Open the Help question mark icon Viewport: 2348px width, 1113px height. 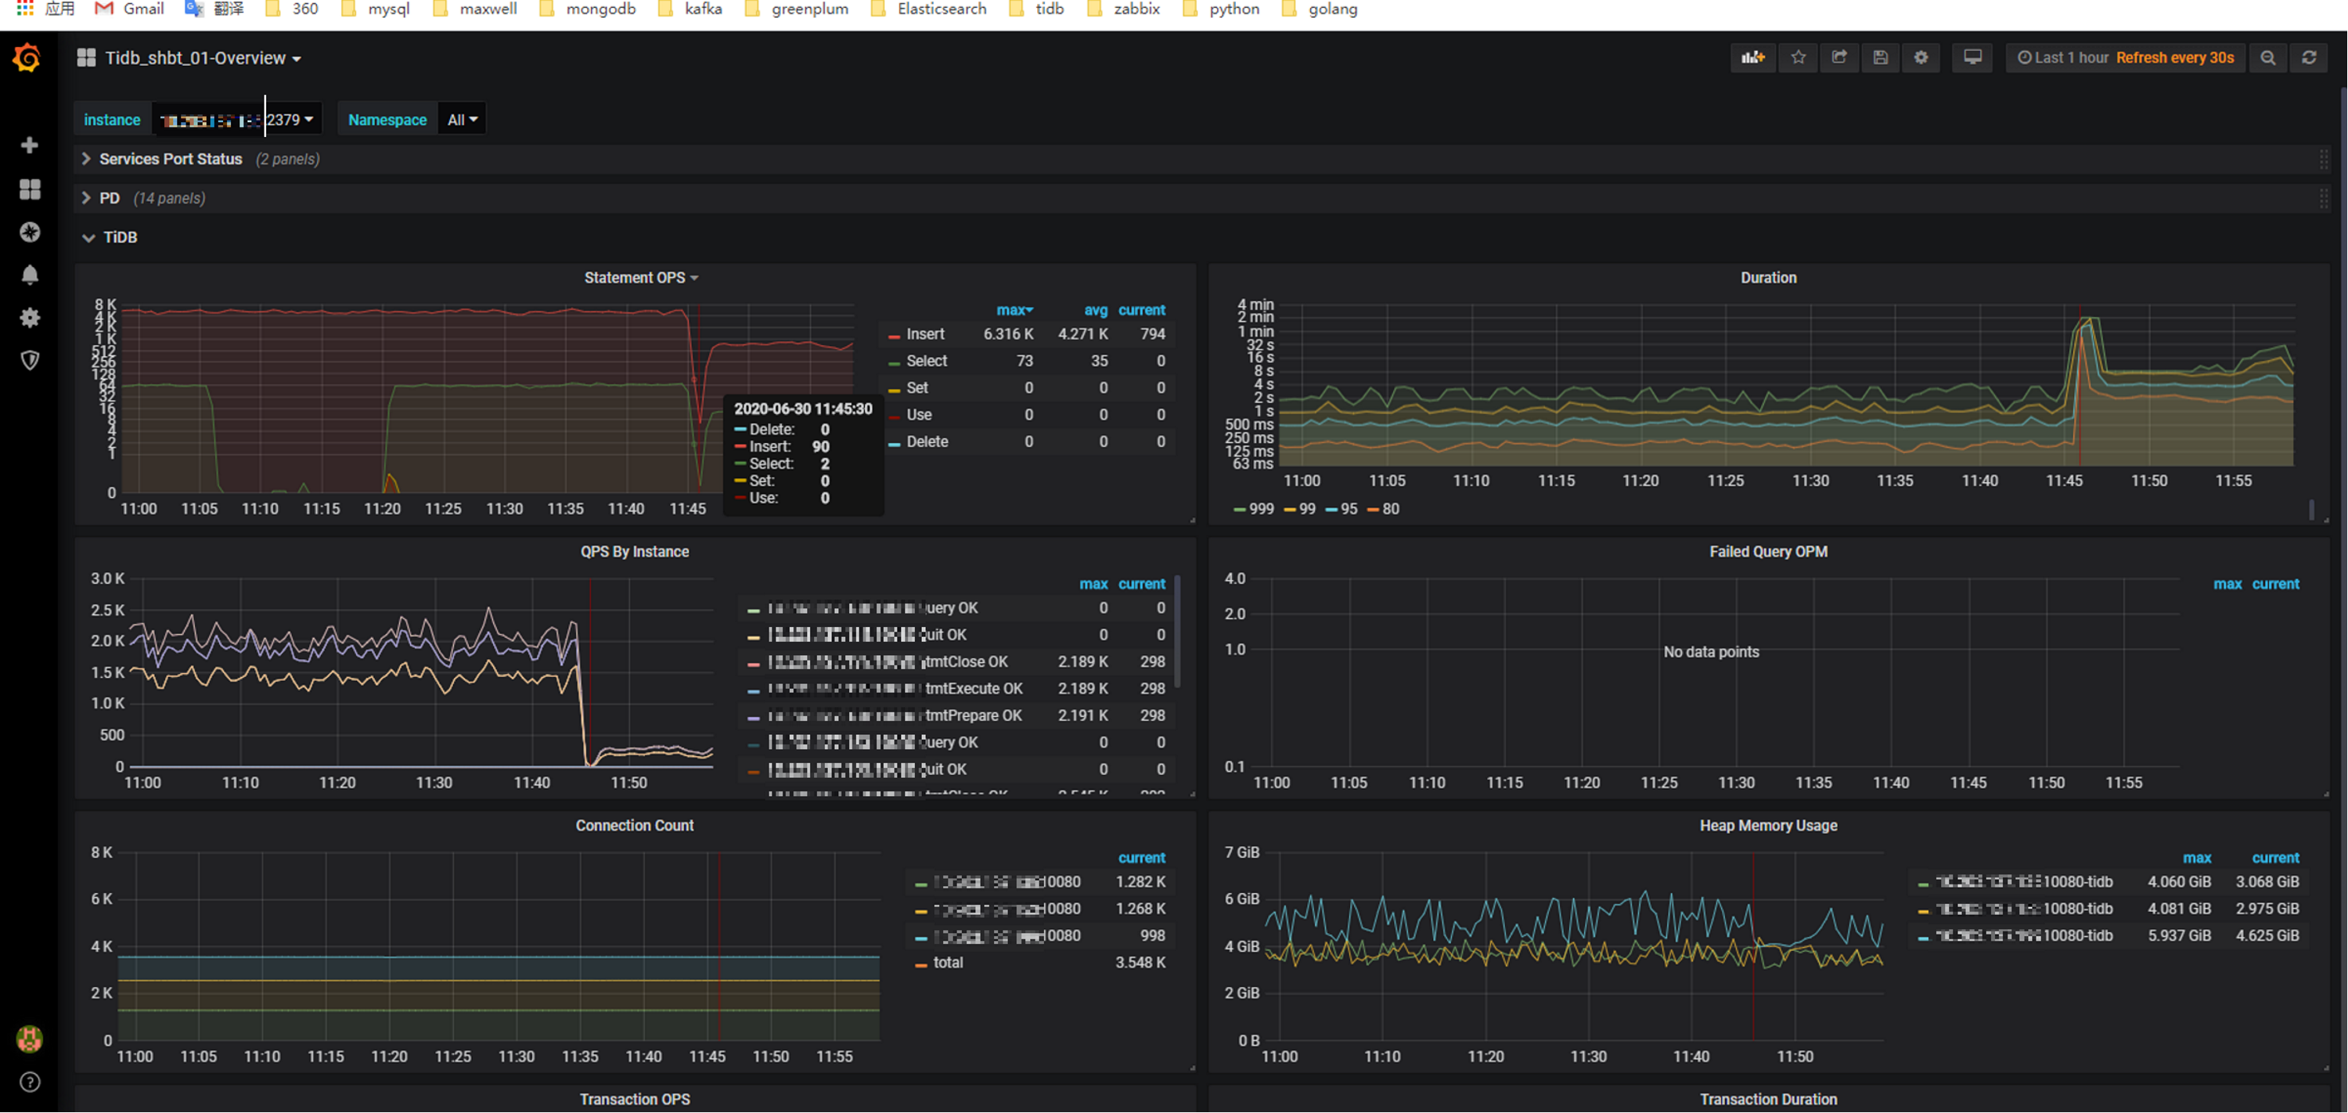click(29, 1082)
